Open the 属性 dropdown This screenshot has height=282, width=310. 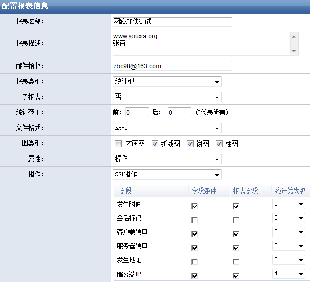167,159
